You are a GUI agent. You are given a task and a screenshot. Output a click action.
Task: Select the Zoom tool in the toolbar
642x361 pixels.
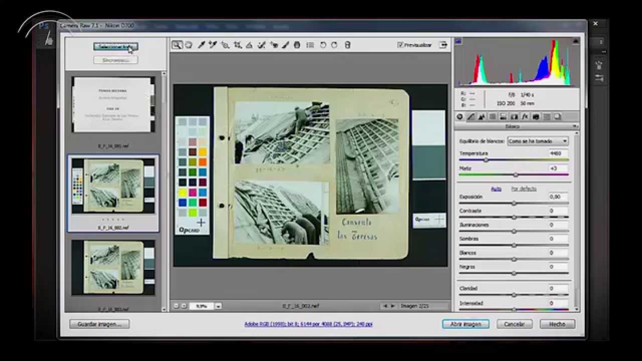[x=177, y=45]
